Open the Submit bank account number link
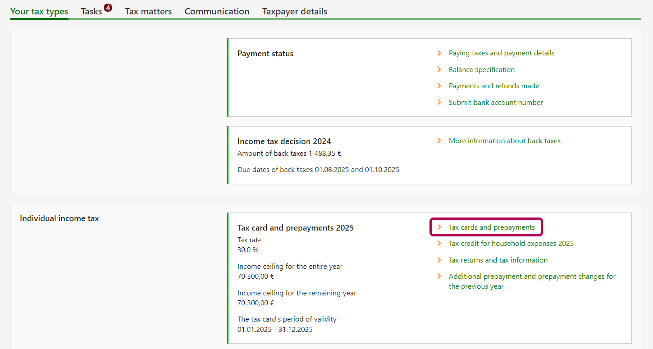 495,103
